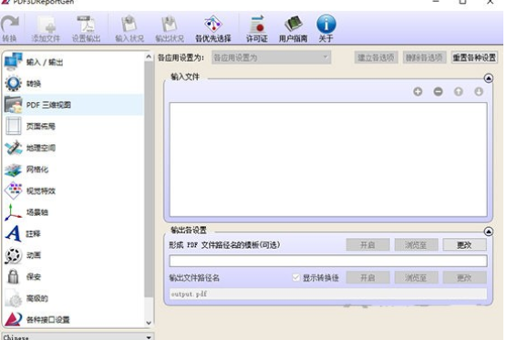Add input file with plus icon
Image resolution: width=507 pixels, height=340 pixels.
(x=418, y=92)
